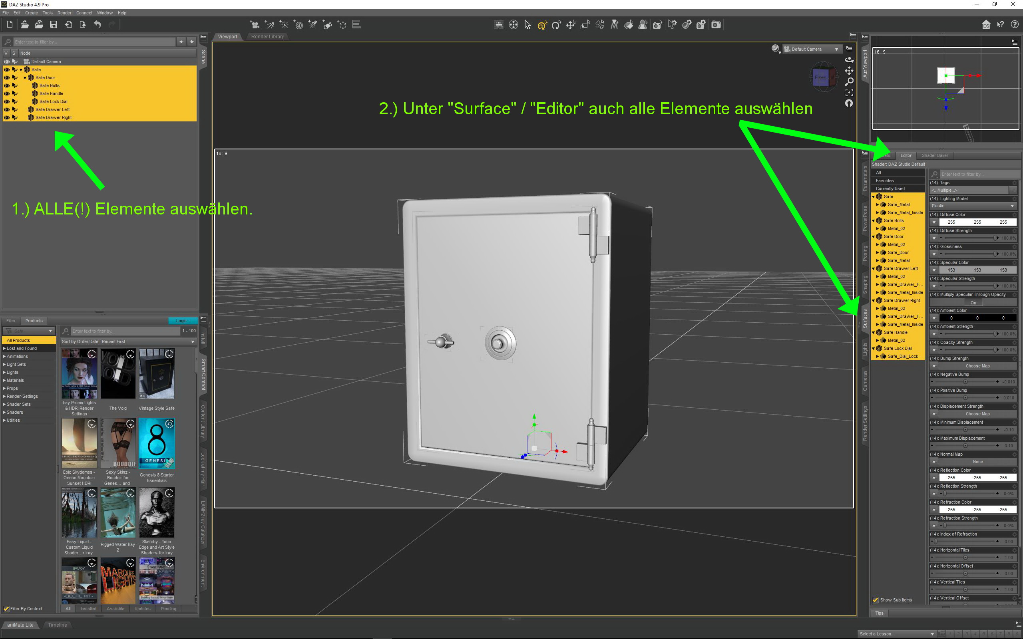Image resolution: width=1023 pixels, height=639 pixels.
Task: Toggle visibility eye of Safe Handle
Action: [7, 93]
